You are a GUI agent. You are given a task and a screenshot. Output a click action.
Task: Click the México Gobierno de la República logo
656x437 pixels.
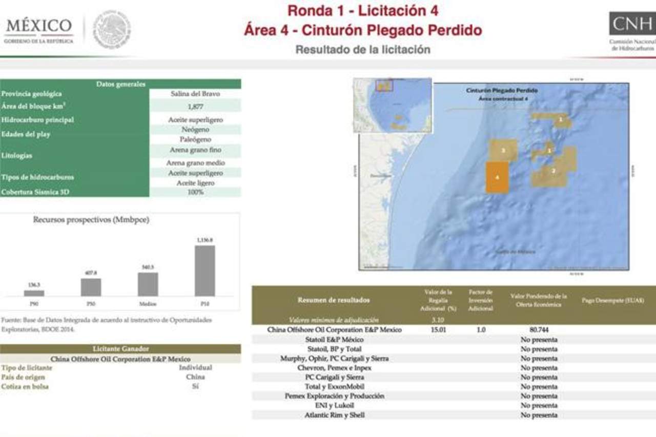coord(38,30)
